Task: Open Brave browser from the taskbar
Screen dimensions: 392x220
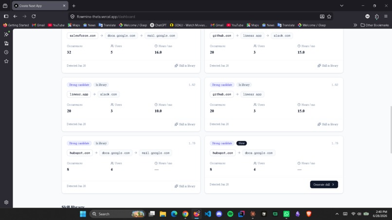Action: 309,214
